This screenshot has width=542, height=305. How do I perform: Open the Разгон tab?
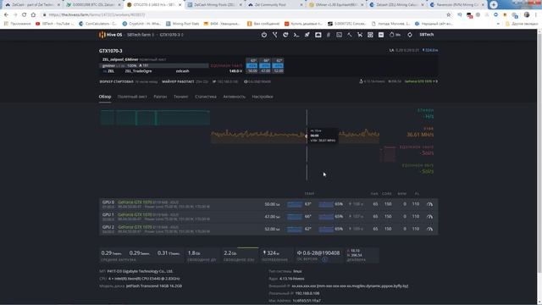[160, 97]
